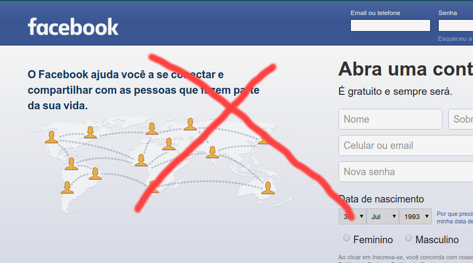Image resolution: width=473 pixels, height=263 pixels.
Task: Click the lowest person icon in South America
Action: [67, 187]
